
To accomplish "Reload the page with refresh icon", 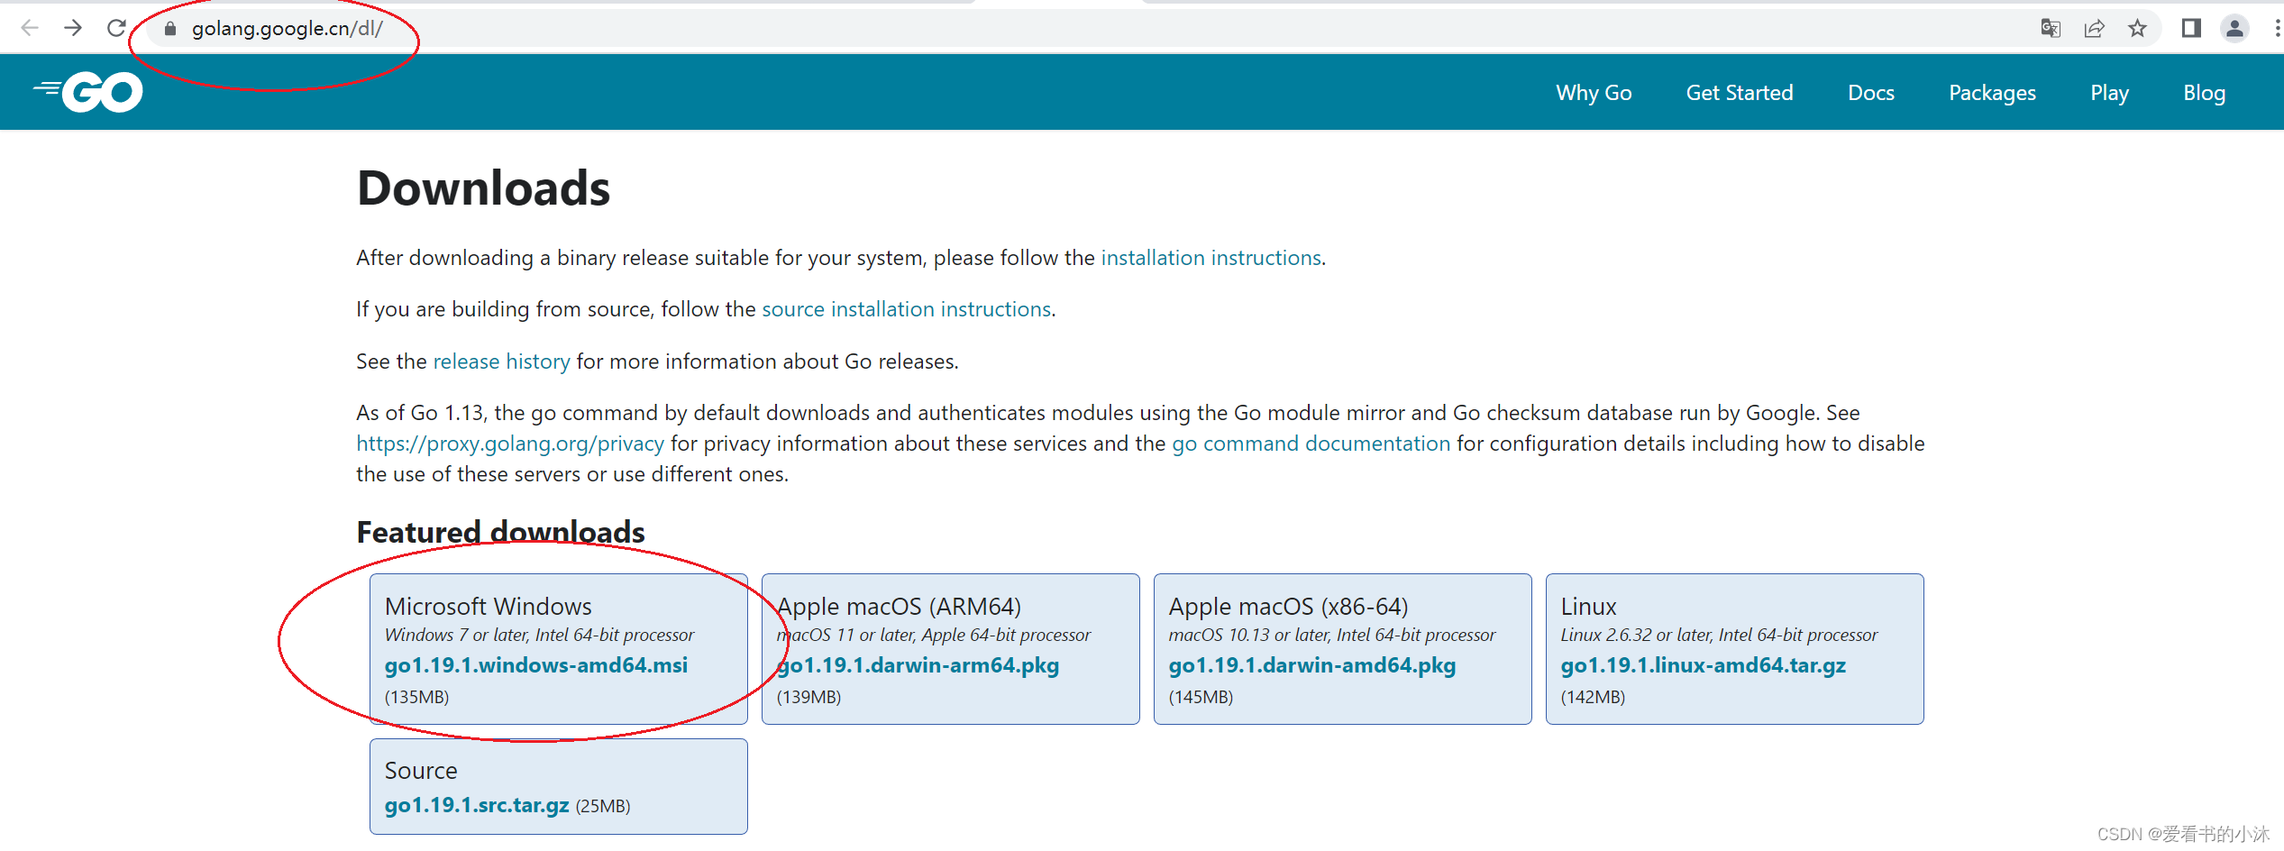I will click(x=116, y=28).
